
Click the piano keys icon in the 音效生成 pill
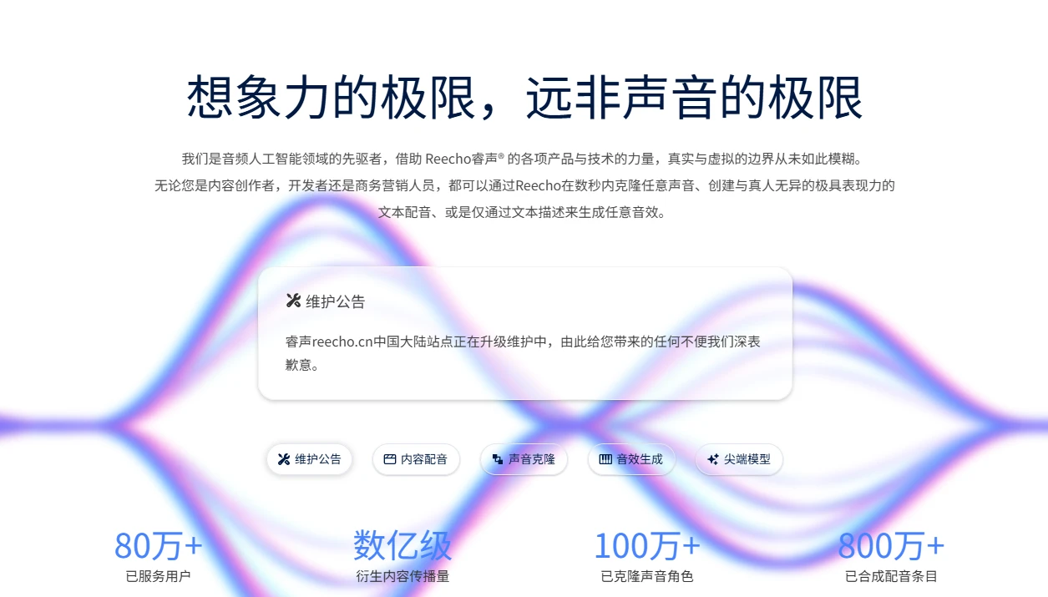[605, 459]
